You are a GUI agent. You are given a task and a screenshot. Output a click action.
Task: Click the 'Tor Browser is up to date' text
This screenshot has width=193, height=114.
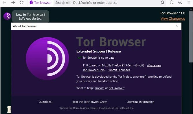98,58
